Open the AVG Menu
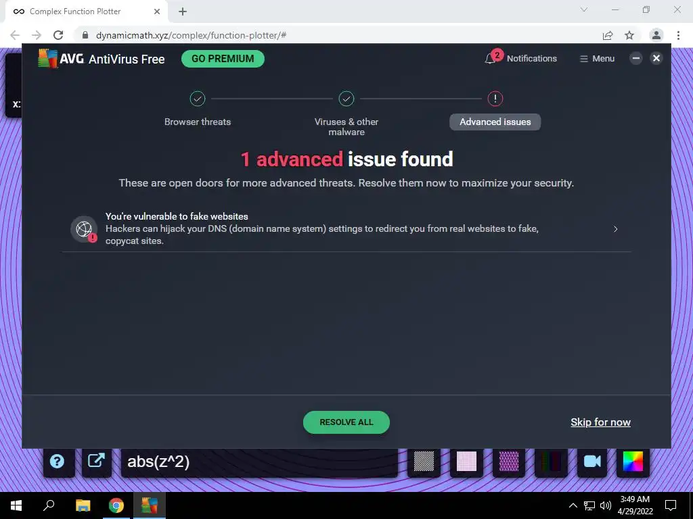The image size is (693, 519). pos(597,59)
